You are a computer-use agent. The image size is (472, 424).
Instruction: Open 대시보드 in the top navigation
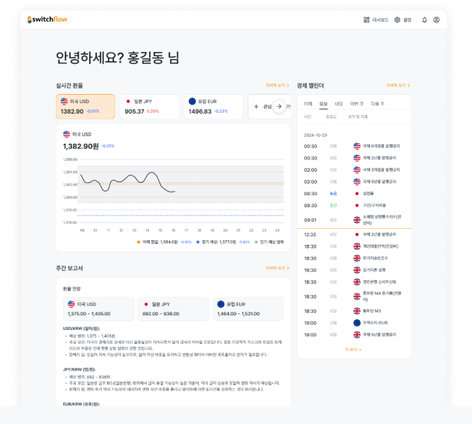[376, 20]
